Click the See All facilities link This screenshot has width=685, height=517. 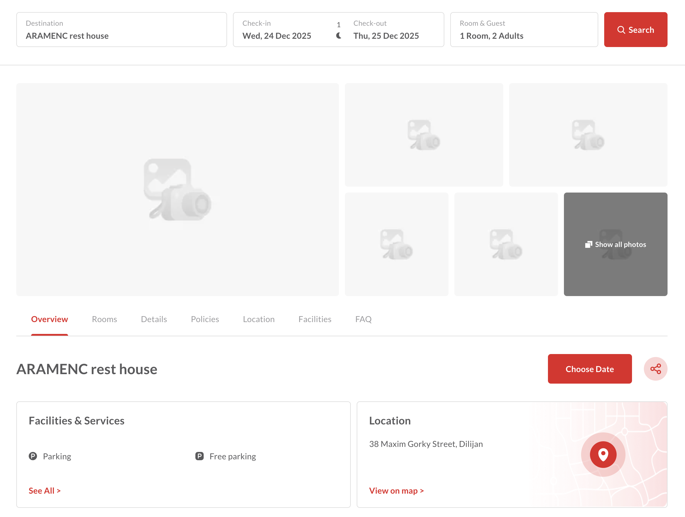[x=45, y=490]
